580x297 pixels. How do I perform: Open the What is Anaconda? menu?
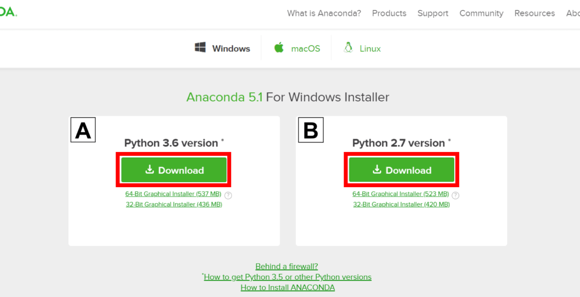324,13
